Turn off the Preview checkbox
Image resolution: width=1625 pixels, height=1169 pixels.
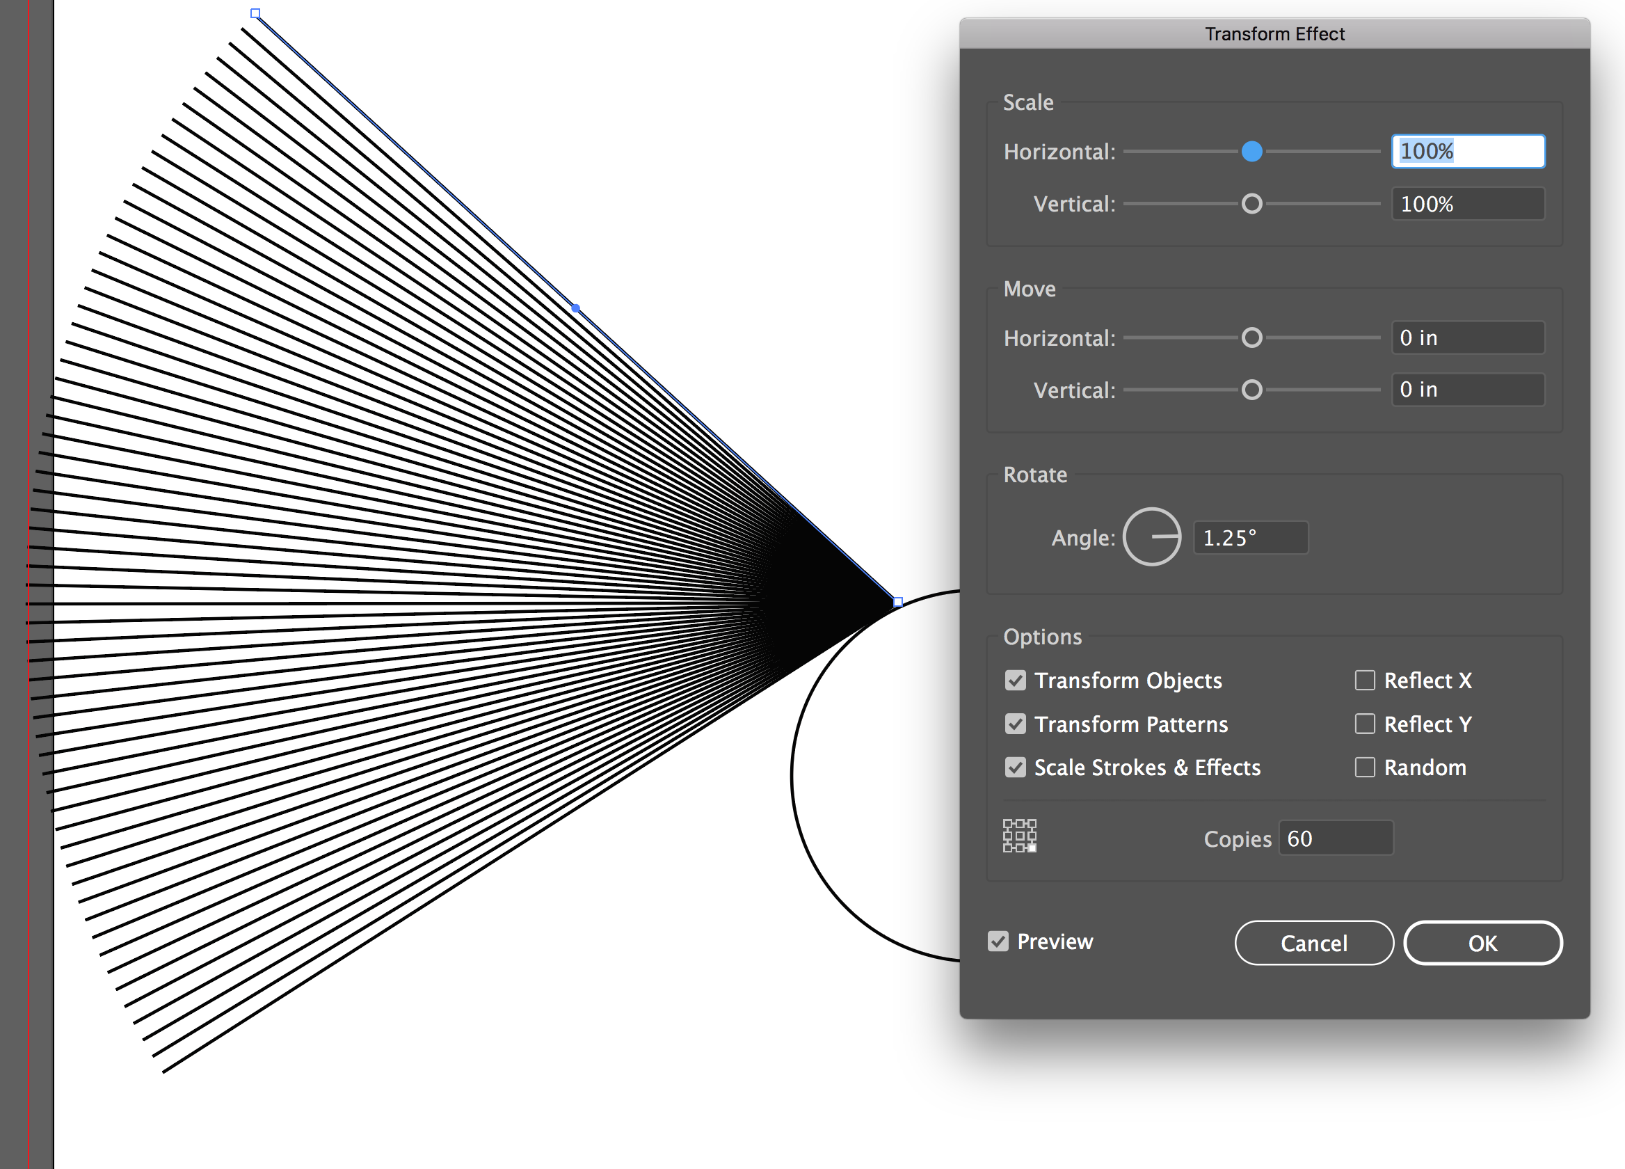[x=999, y=941]
